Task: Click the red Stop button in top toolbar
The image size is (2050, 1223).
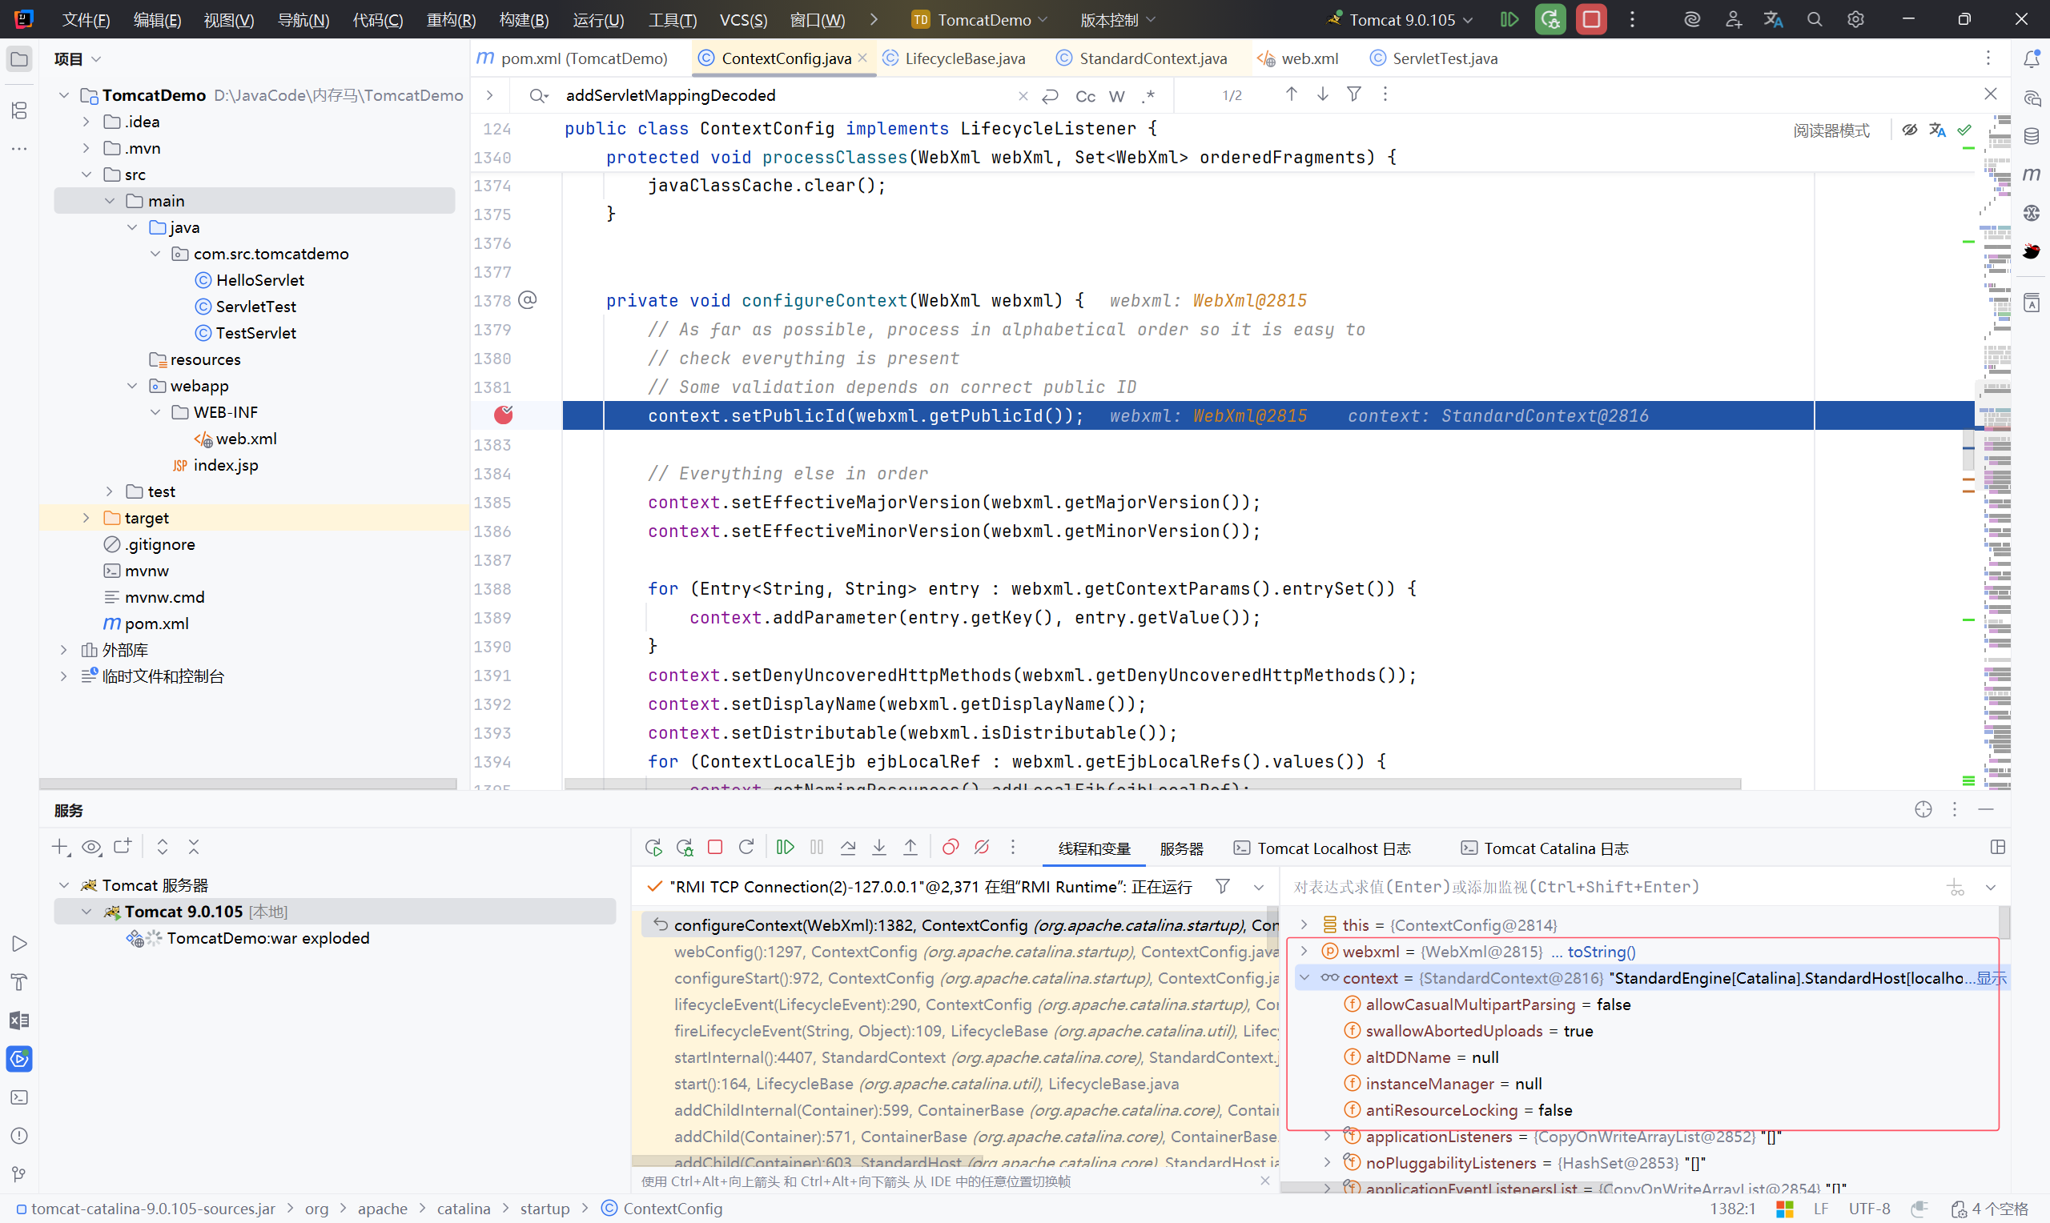Action: click(x=1591, y=19)
